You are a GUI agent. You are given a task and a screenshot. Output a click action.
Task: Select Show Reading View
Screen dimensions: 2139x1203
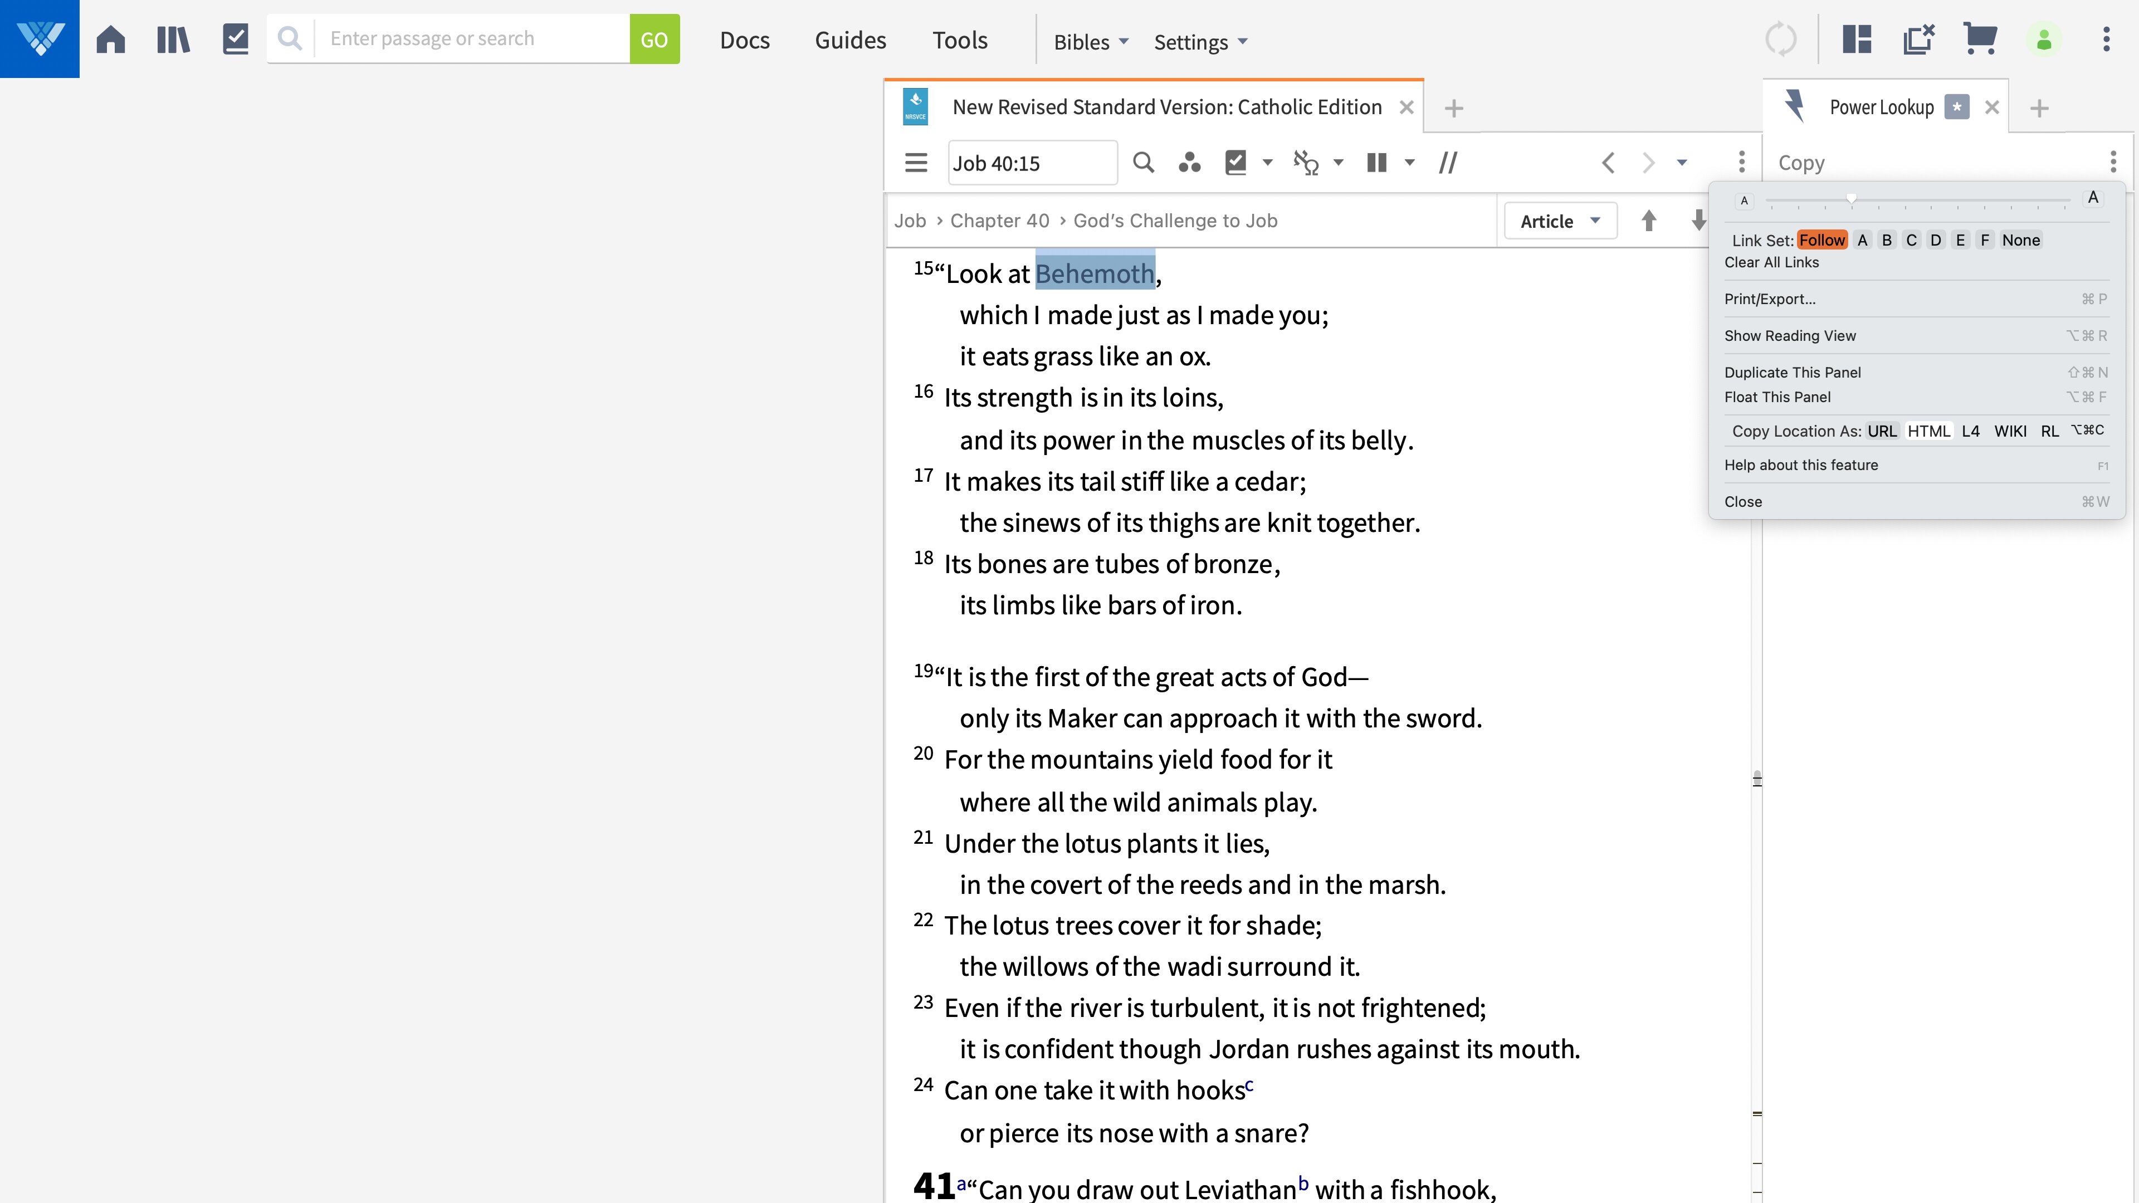(1916, 335)
